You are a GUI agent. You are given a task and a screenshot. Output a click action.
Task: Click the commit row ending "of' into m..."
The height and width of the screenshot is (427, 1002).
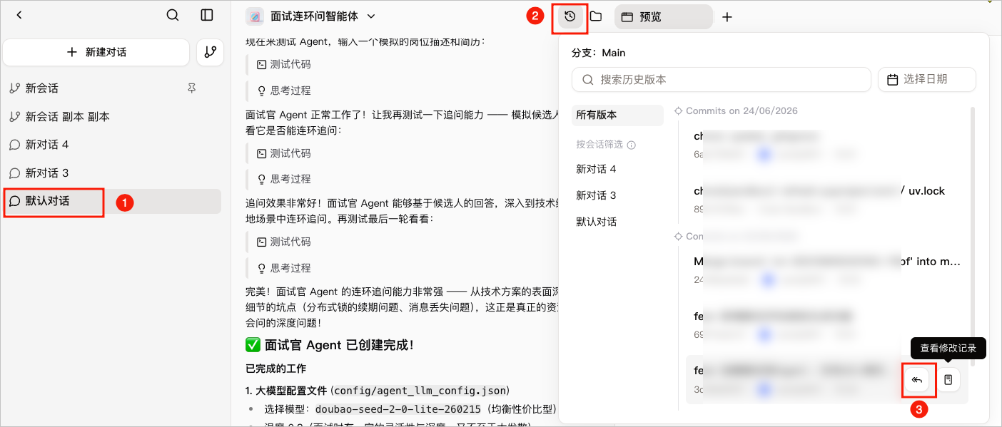828,270
